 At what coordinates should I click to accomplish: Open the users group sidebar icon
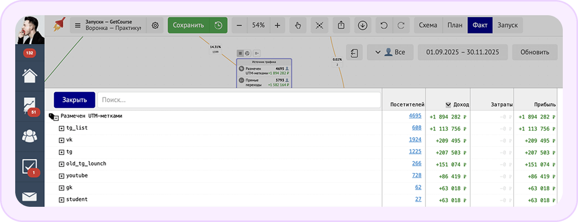(x=29, y=136)
